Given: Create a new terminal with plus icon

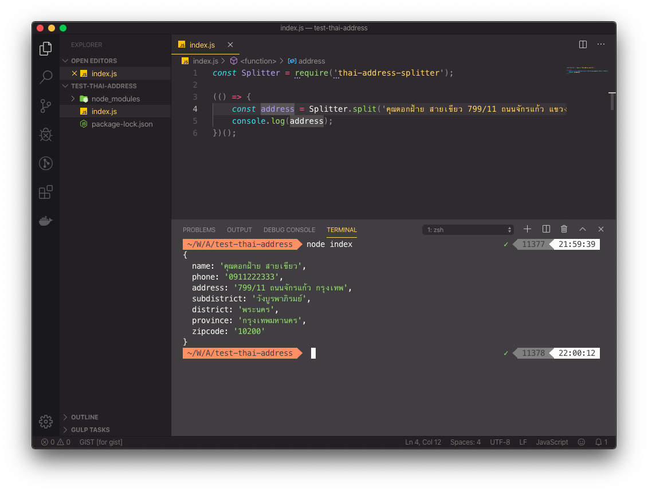Looking at the screenshot, I should 527,229.
